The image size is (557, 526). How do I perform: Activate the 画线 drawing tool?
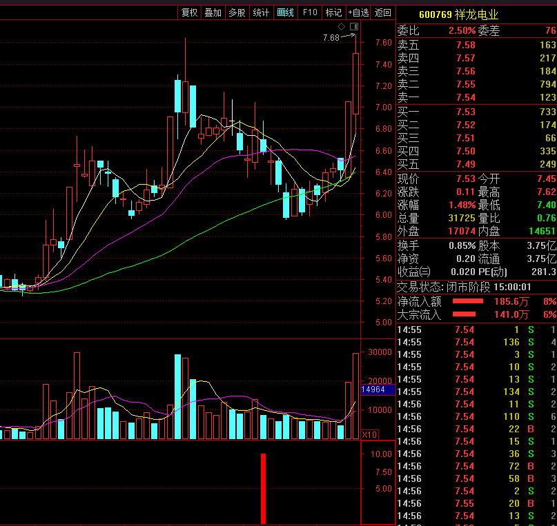pyautogui.click(x=285, y=13)
